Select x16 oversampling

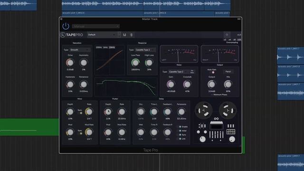click(x=239, y=40)
